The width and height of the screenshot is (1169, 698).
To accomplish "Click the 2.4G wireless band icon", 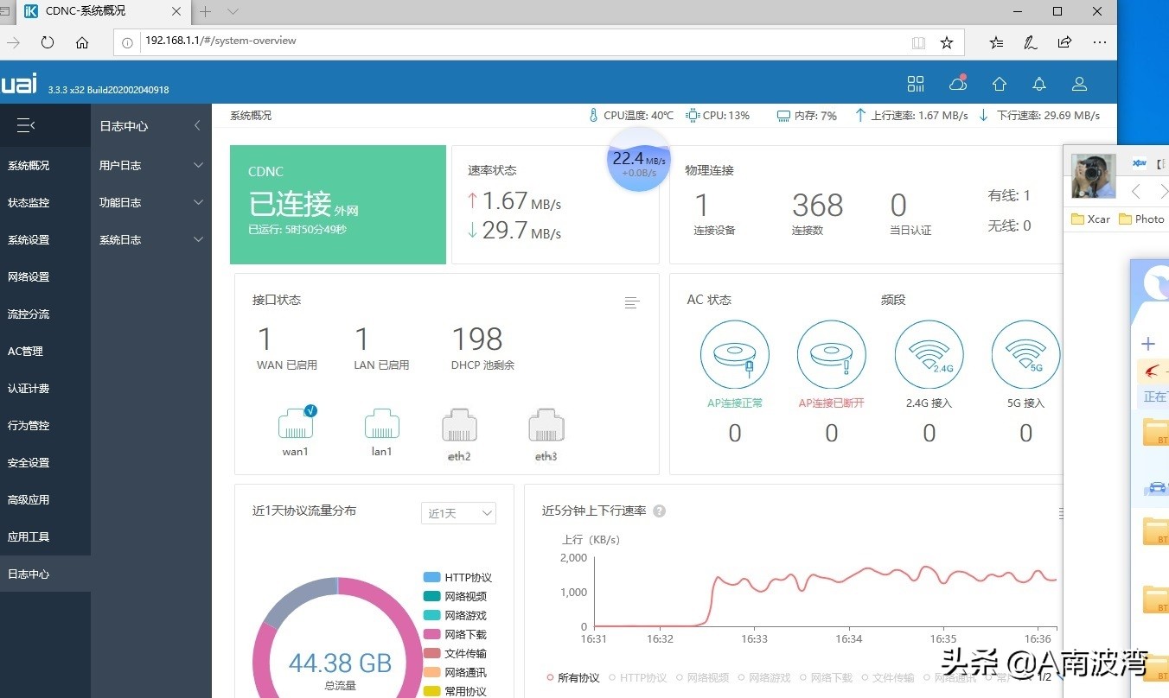I will 929,352.
